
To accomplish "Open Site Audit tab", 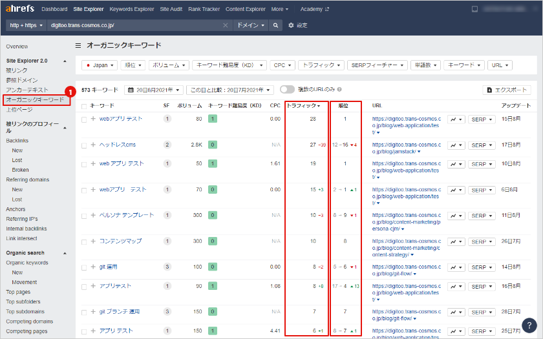I will [x=171, y=9].
